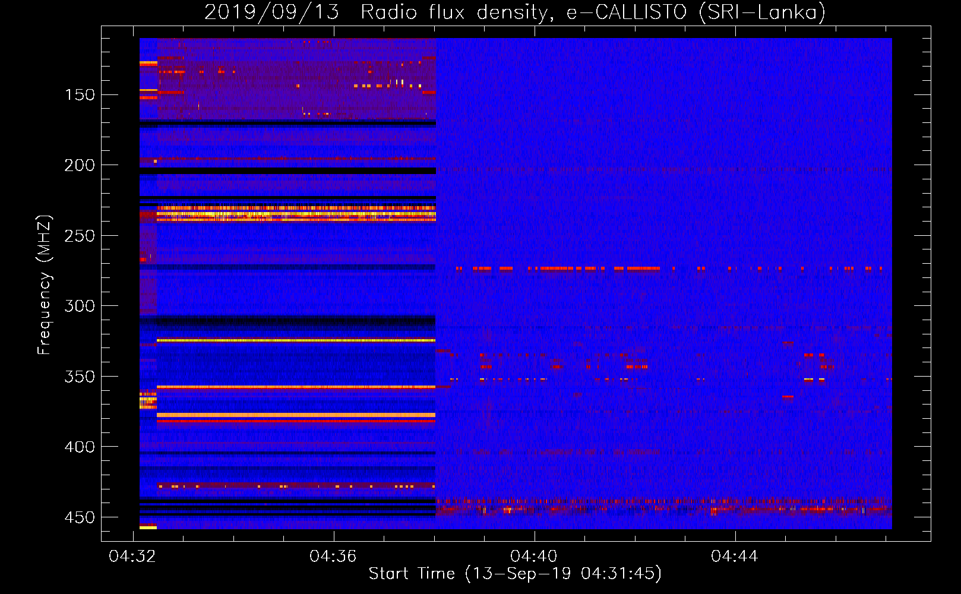Select the '250' frequency tick label
The image size is (961, 594).
coord(80,236)
